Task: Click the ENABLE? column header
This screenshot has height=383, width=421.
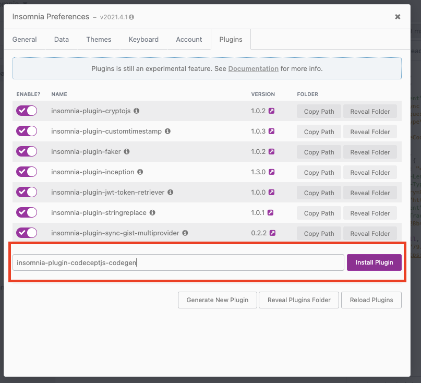Action: (28, 94)
